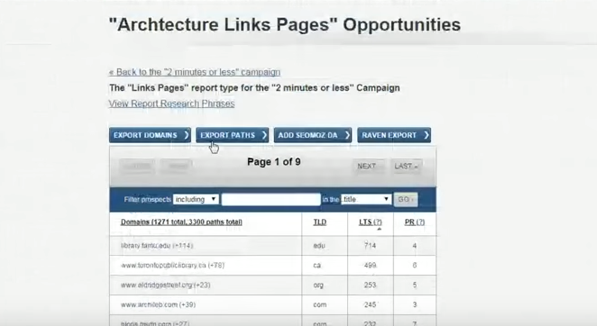Viewport: 597px width, 326px height.
Task: Click the Export Domains button
Action: (x=150, y=135)
